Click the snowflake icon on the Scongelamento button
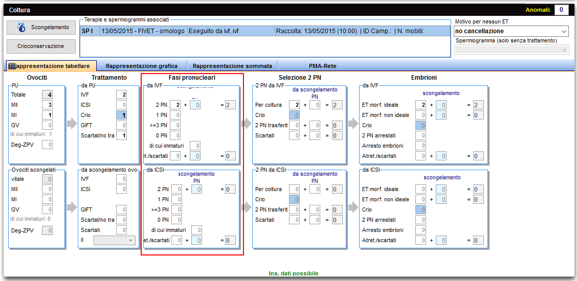This screenshot has height=281, width=577. 21,28
